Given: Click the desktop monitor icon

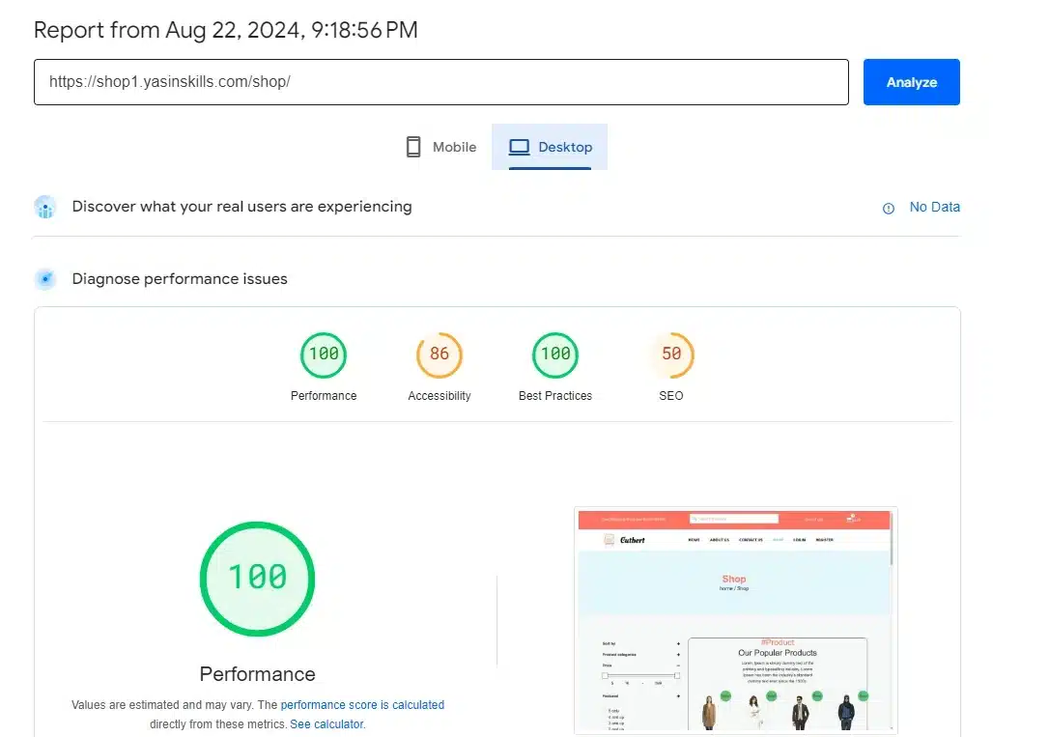Looking at the screenshot, I should click(520, 147).
